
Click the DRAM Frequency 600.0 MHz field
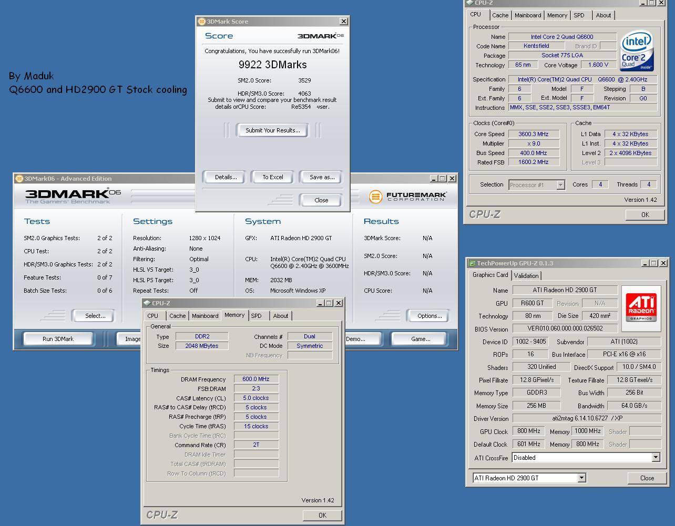pos(256,379)
